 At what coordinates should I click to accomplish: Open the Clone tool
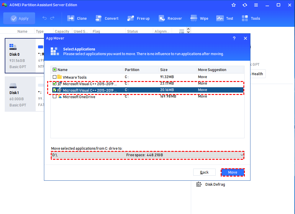tap(77, 19)
